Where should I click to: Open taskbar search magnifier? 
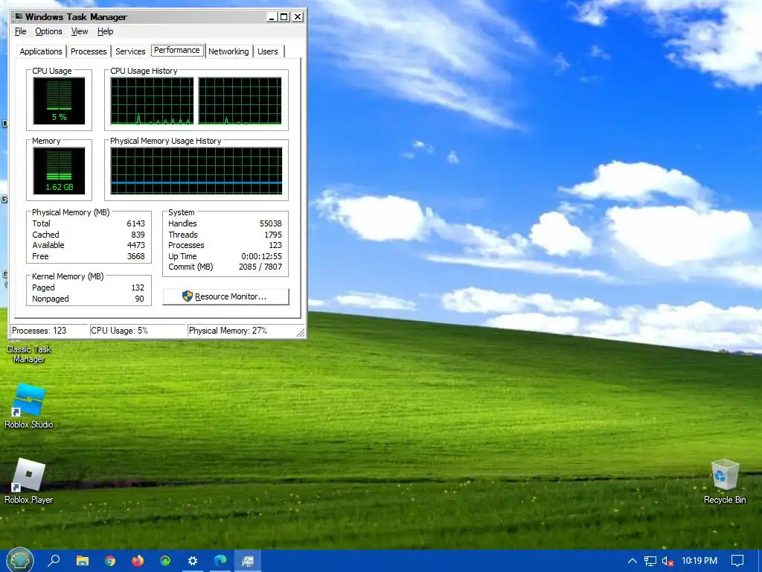(x=54, y=561)
